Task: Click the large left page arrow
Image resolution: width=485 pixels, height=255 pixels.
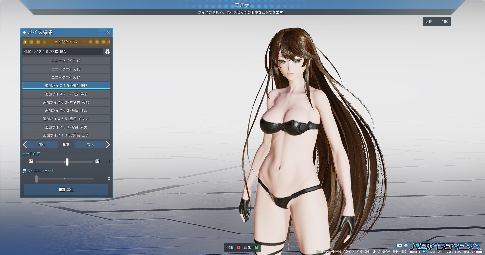Action: coord(25,145)
